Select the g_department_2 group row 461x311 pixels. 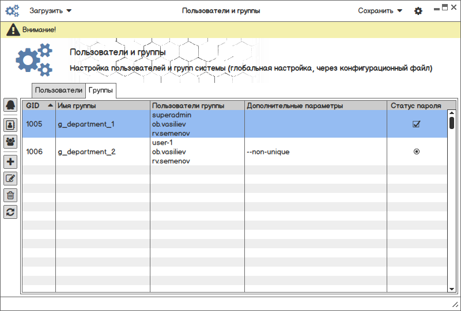[x=235, y=151]
